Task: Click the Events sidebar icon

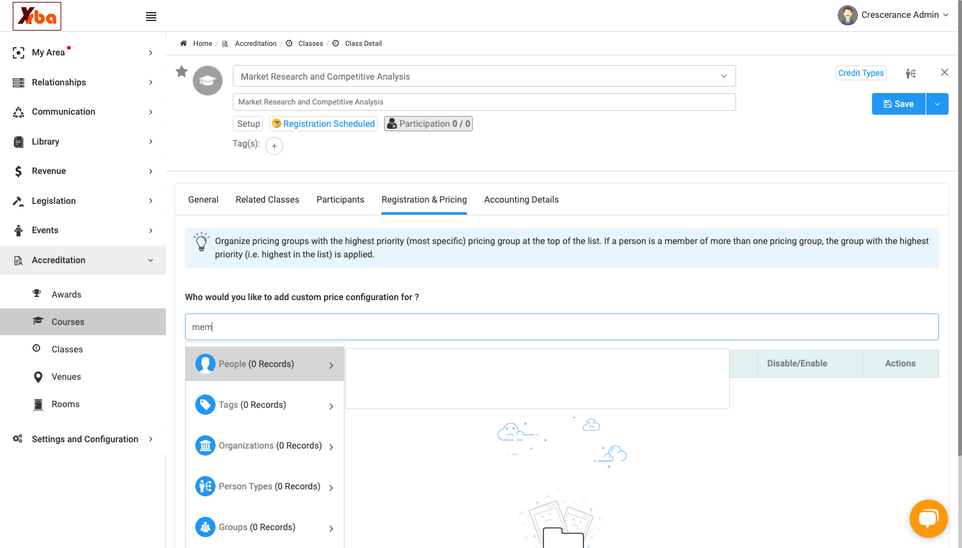Action: [x=18, y=231]
